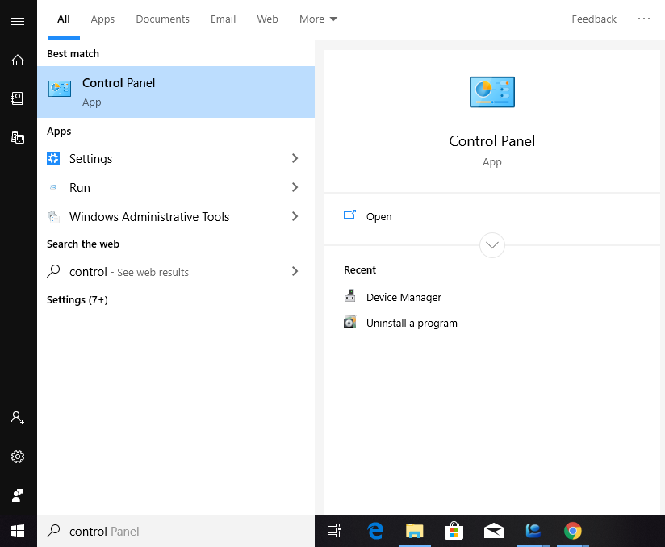Launch Microsoft Edge from the taskbar

click(374, 531)
